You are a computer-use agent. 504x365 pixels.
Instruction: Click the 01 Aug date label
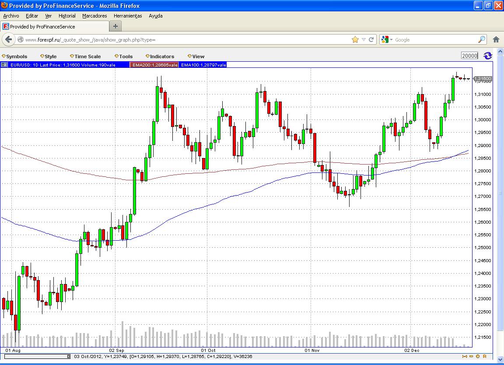tap(13, 350)
